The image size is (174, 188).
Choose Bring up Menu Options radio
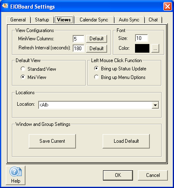coord(96,77)
